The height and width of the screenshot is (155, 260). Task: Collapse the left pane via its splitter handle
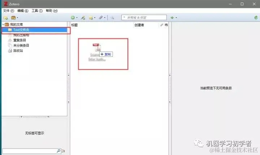(x=69, y=88)
